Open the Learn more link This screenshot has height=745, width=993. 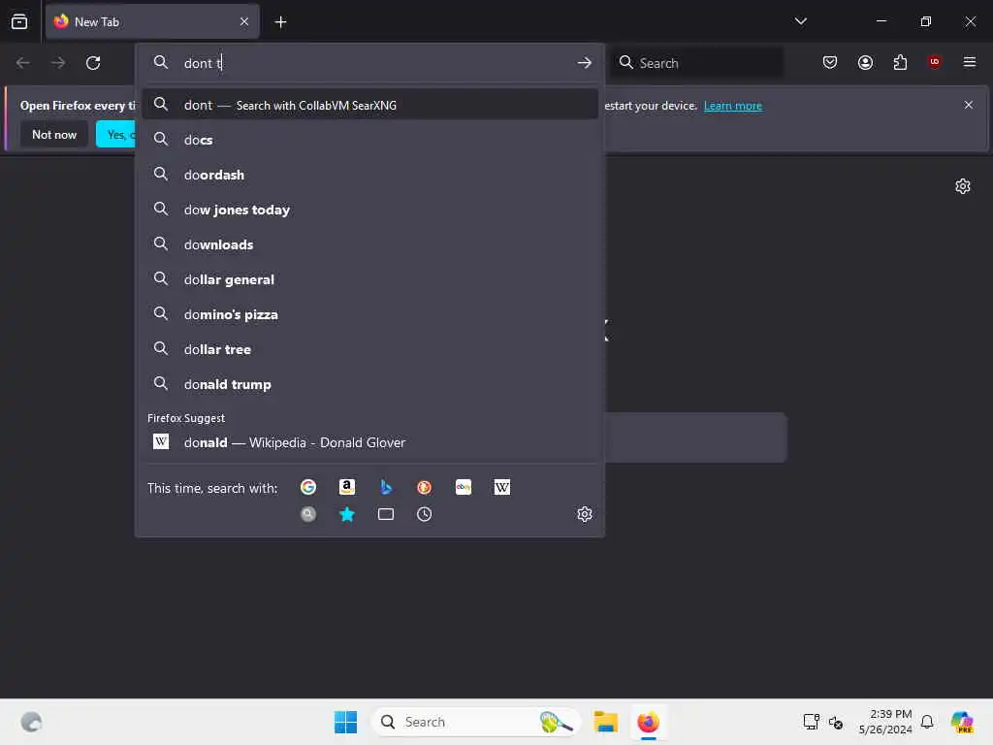coord(733,106)
